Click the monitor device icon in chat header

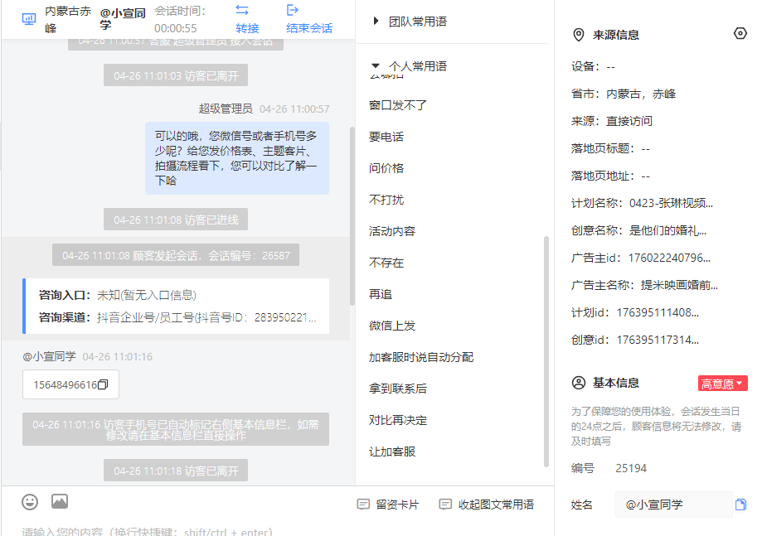coord(29,19)
